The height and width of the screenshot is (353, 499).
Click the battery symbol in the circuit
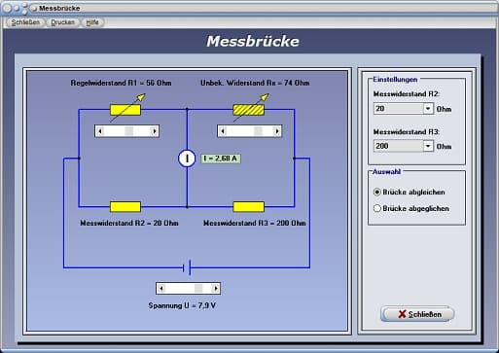tap(187, 267)
